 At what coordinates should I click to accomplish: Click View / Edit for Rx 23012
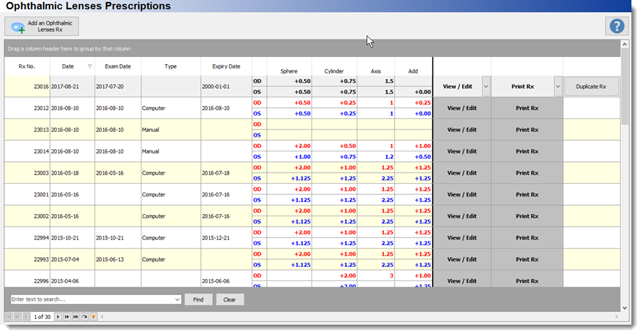click(x=462, y=108)
